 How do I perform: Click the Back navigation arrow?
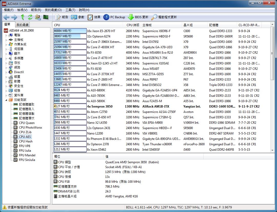[6, 17]
